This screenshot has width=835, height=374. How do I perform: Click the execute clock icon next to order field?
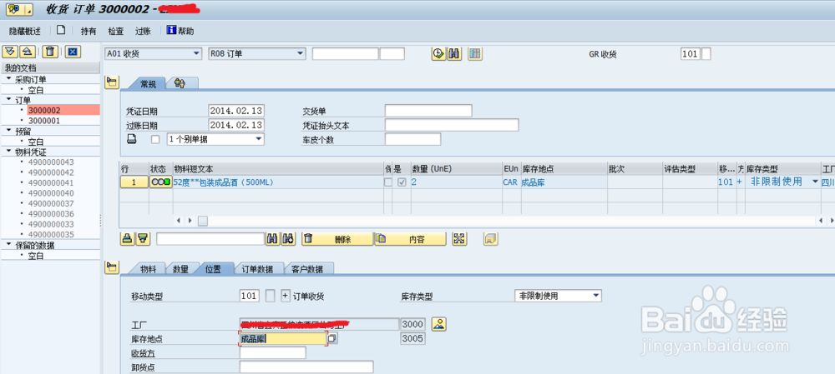438,53
